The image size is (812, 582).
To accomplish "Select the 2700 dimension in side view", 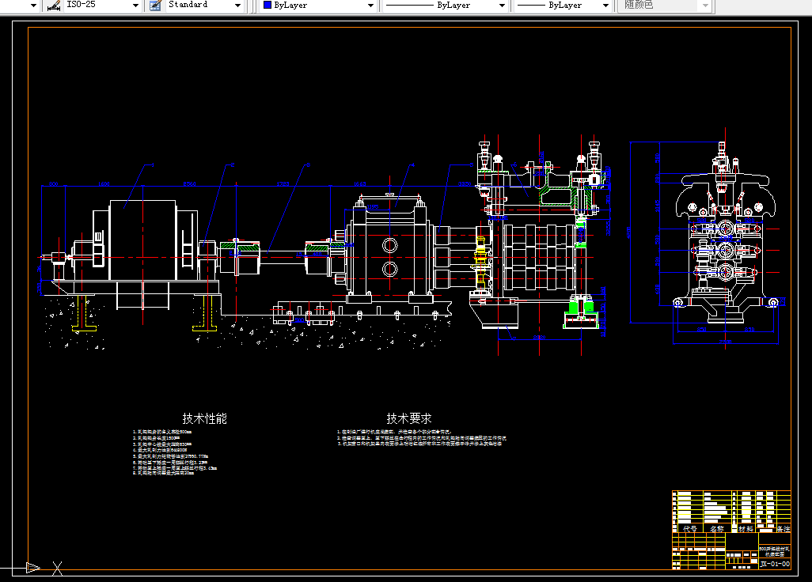I will pos(725,342).
